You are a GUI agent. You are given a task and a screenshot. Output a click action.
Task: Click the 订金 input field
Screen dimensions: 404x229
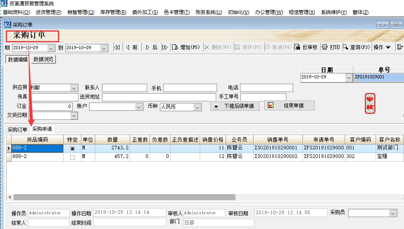(51, 107)
